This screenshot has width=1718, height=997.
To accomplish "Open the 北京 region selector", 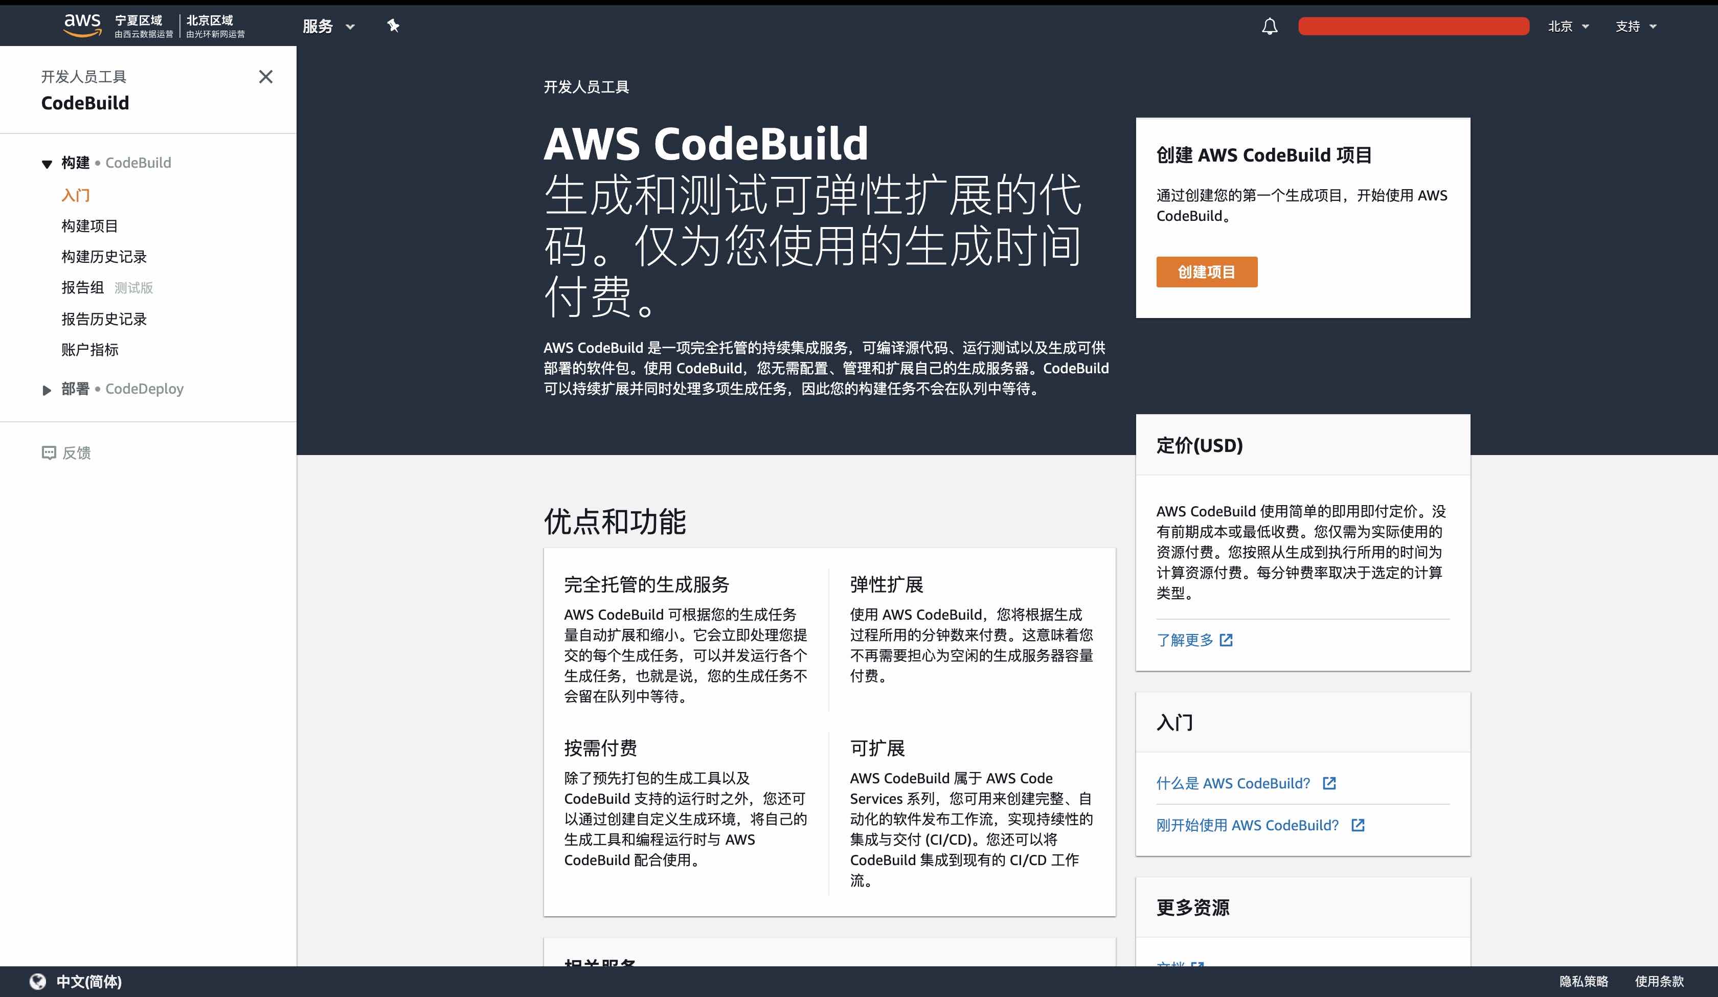I will pos(1569,27).
